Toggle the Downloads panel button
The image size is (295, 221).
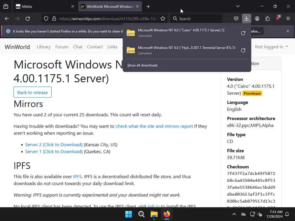pyautogui.click(x=247, y=19)
